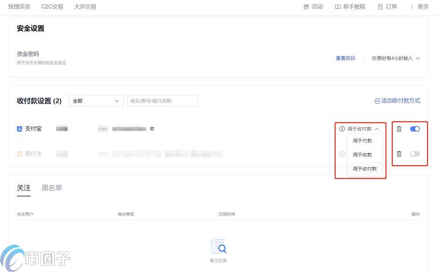441x272 pixels.
Task: Select 用于收款 option
Action: (x=365, y=155)
